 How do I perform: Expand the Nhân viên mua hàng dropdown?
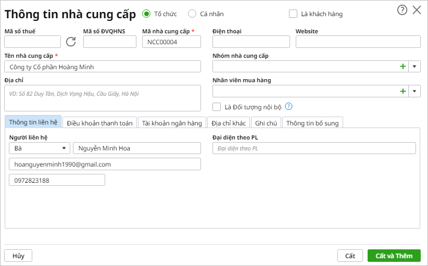[414, 92]
